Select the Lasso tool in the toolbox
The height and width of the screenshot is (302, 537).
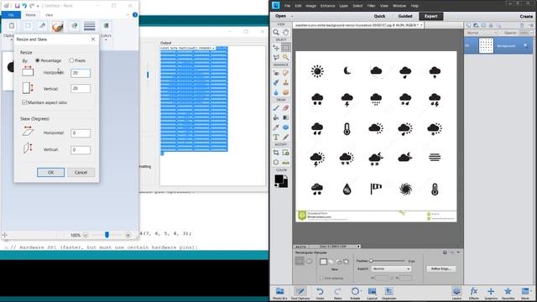point(276,57)
